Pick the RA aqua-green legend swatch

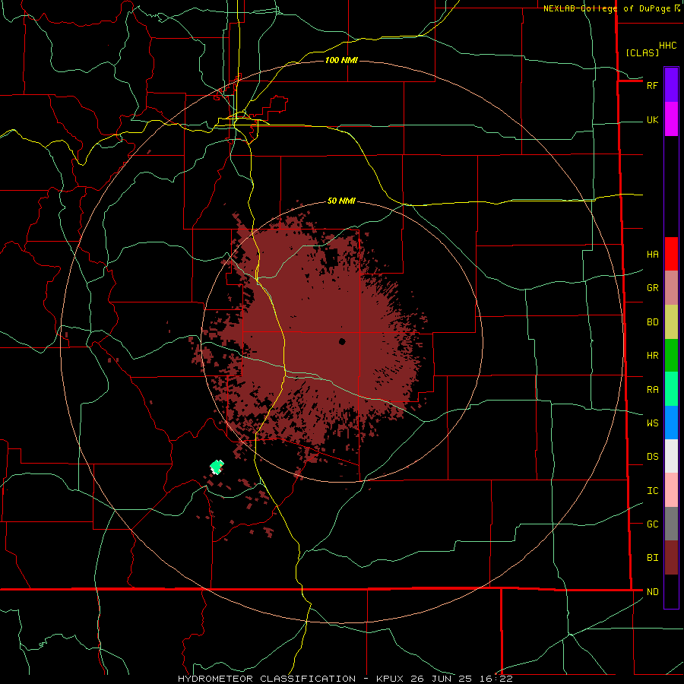671,389
